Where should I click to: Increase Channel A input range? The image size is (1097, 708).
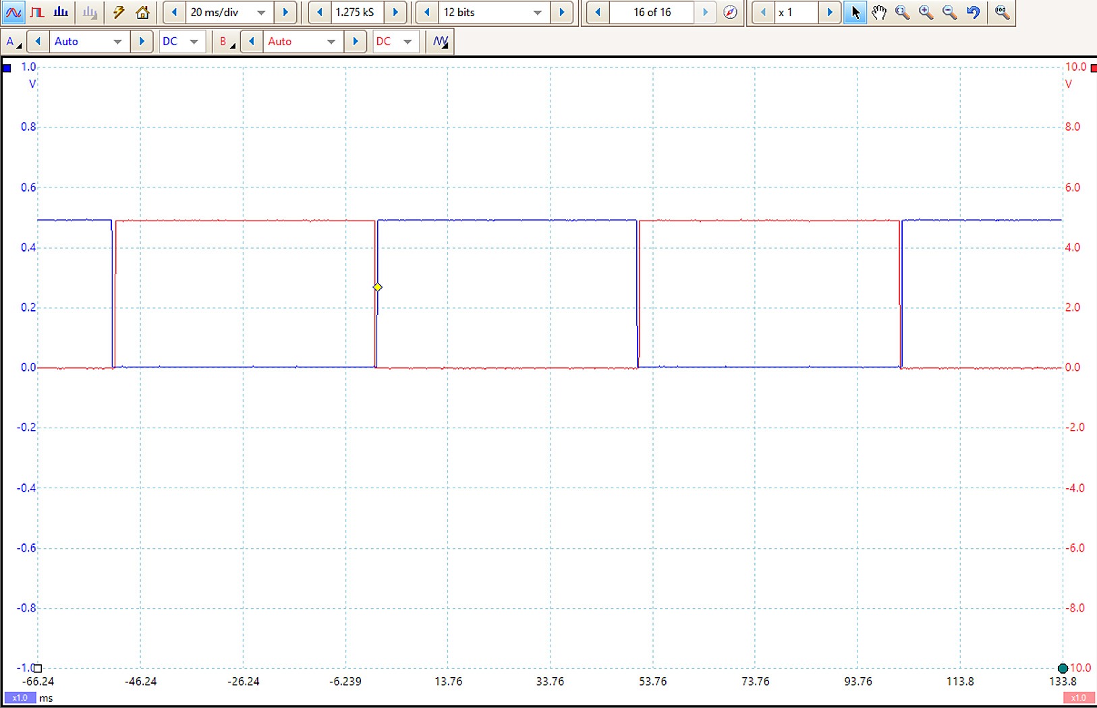pos(142,42)
